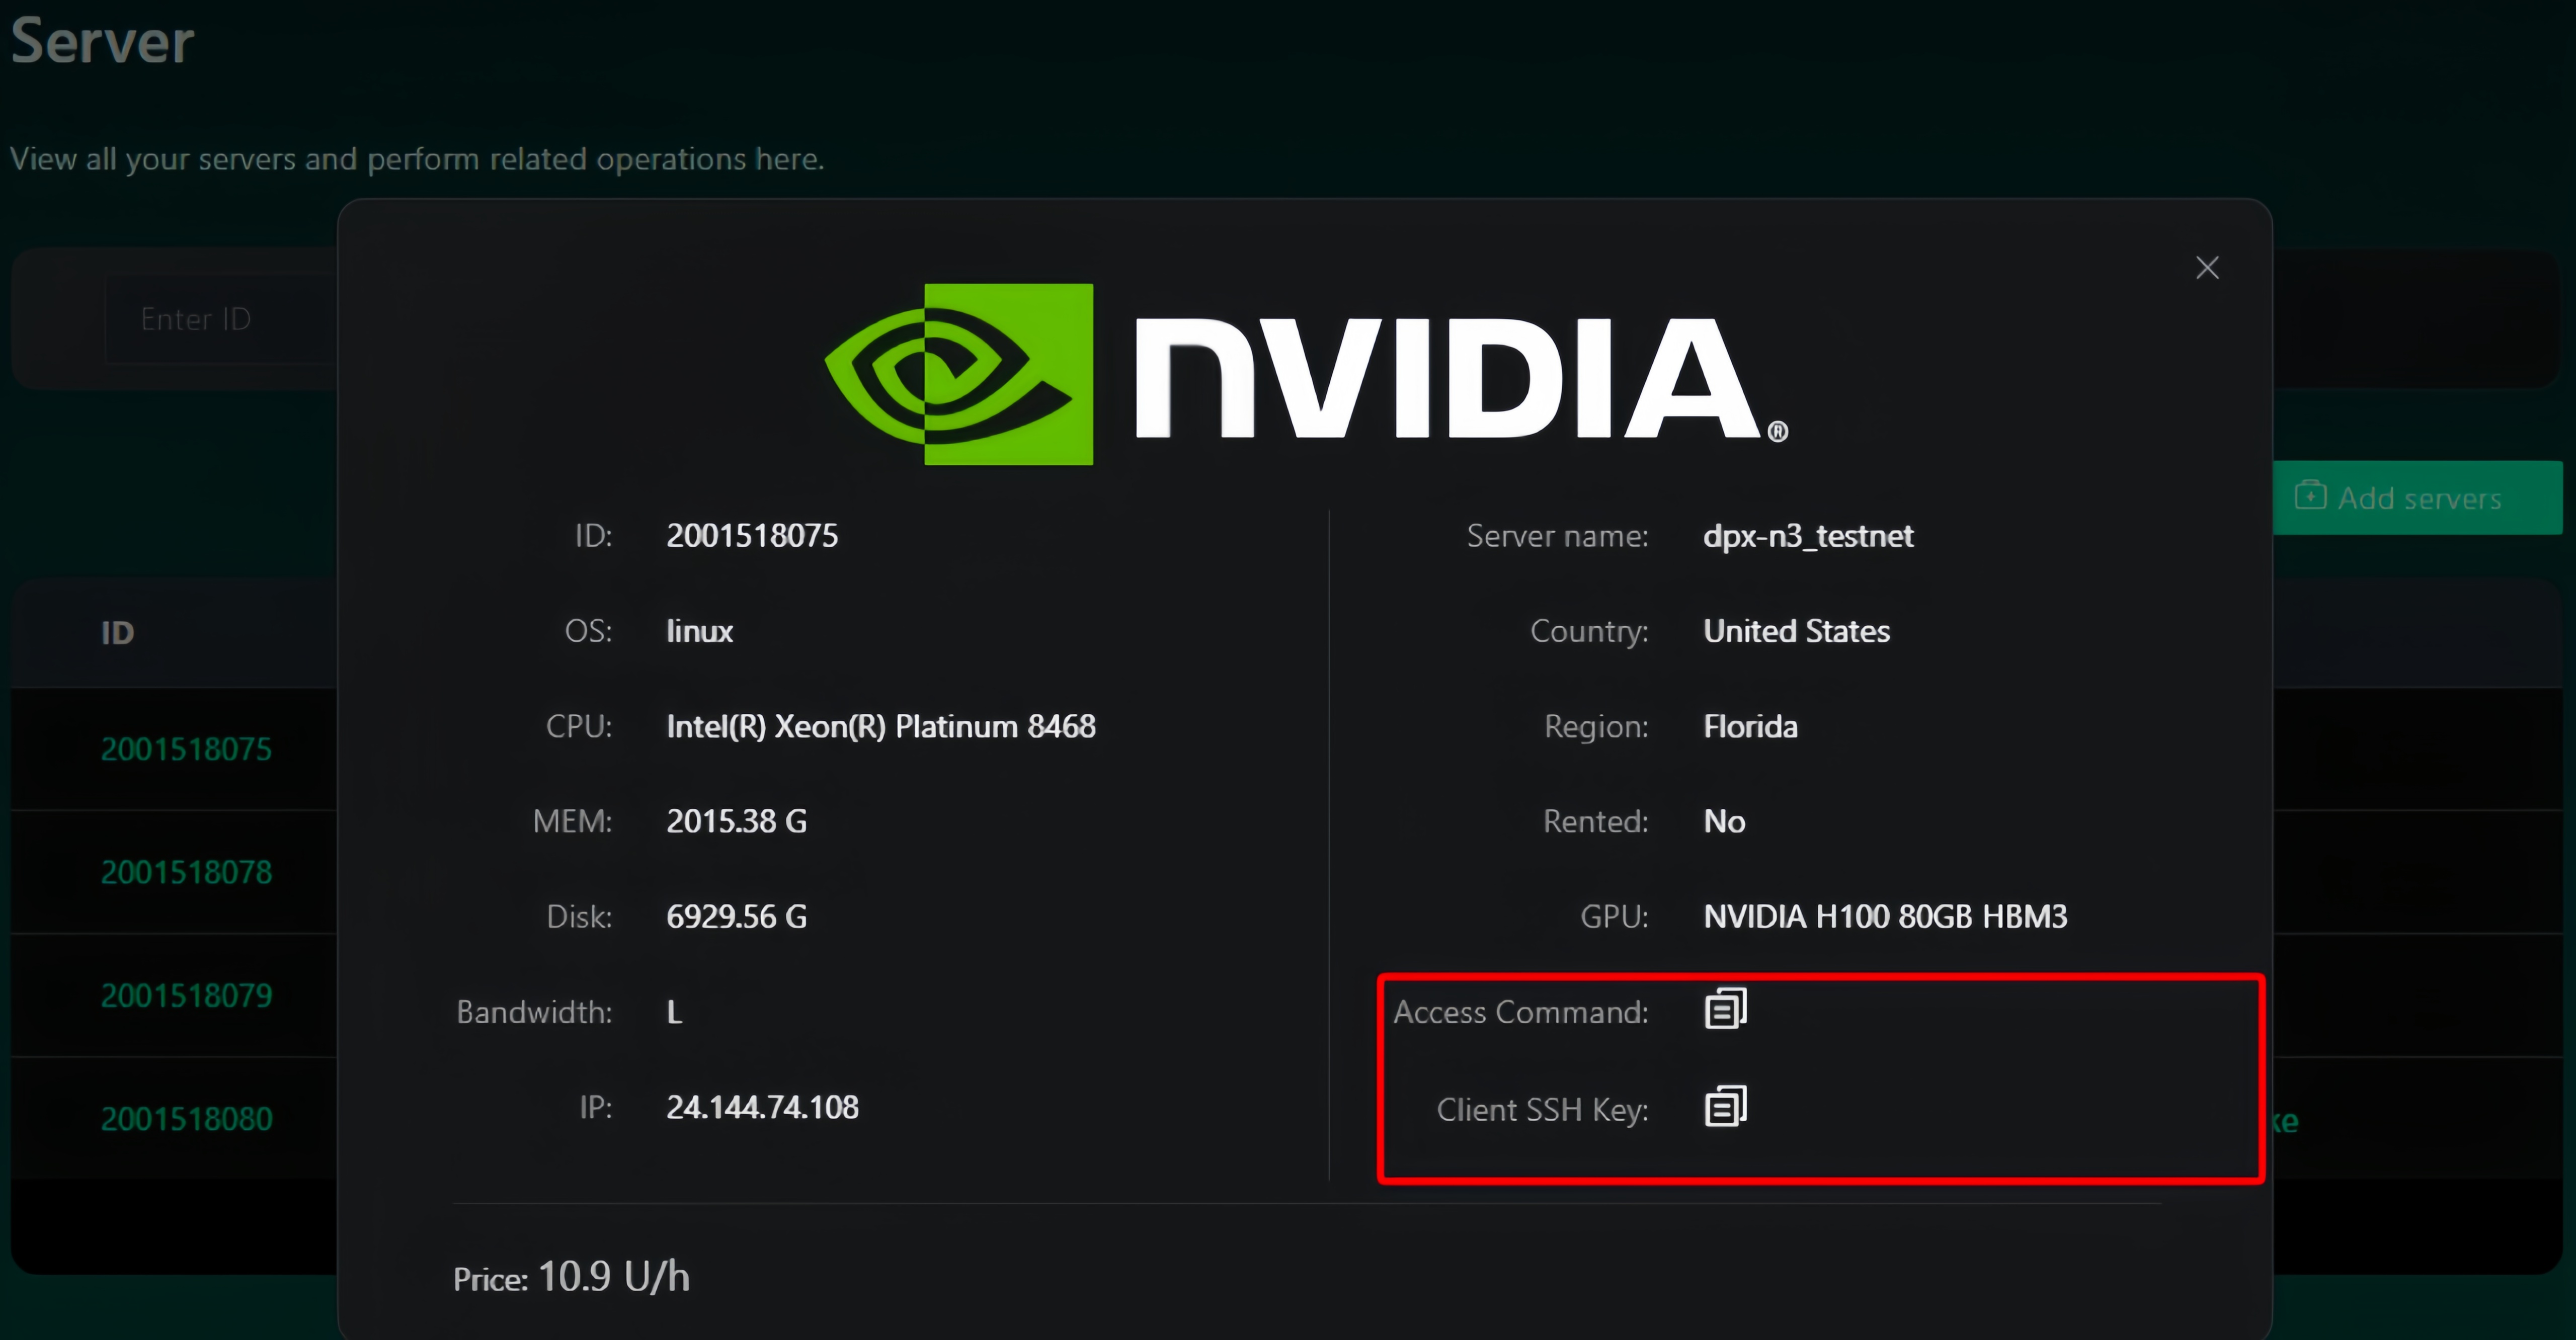Select the IP address 24.144.74.108
The width and height of the screenshot is (2576, 1340).
coord(762,1107)
